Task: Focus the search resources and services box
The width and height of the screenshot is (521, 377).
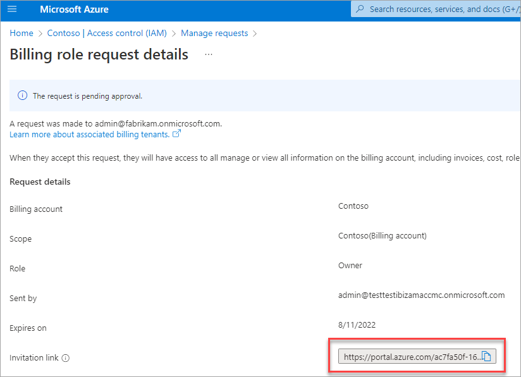Action: (443, 9)
